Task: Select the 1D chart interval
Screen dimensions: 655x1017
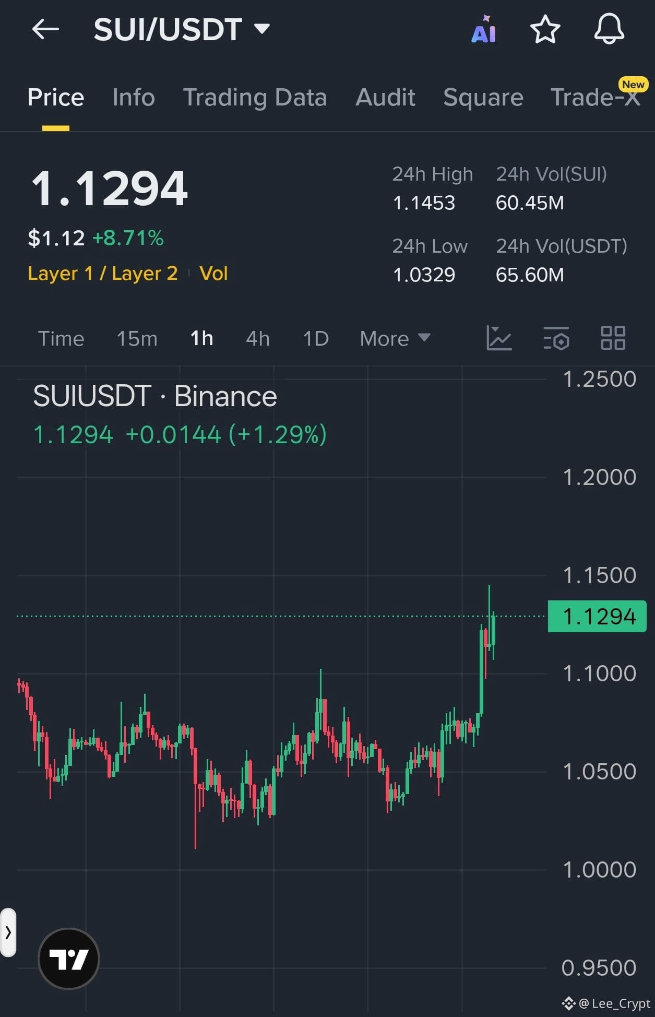Action: pyautogui.click(x=316, y=339)
